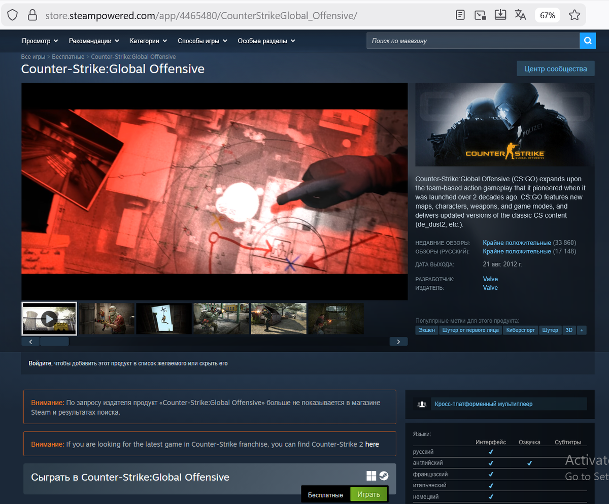Select the masked terrorist screenshot thumbnail
609x504 pixels.
click(x=107, y=319)
